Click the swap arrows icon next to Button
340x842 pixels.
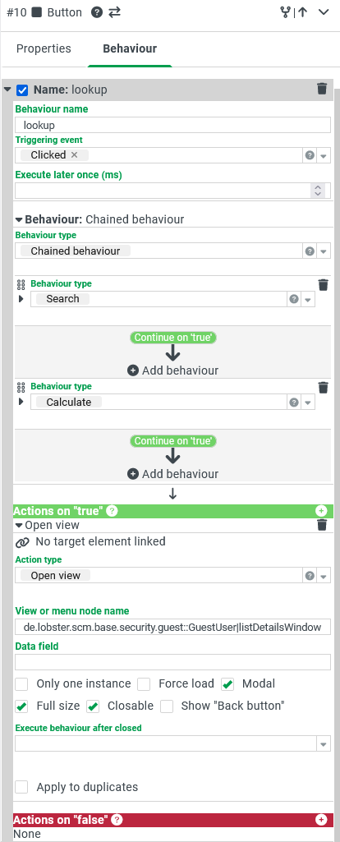coord(114,12)
